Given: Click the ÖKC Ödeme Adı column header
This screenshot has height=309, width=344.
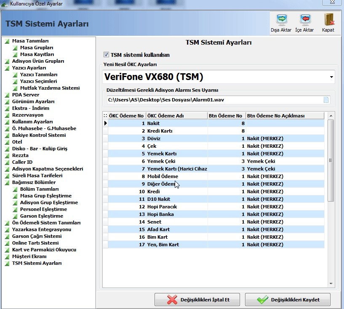Looking at the screenshot, I should pyautogui.click(x=177, y=116).
